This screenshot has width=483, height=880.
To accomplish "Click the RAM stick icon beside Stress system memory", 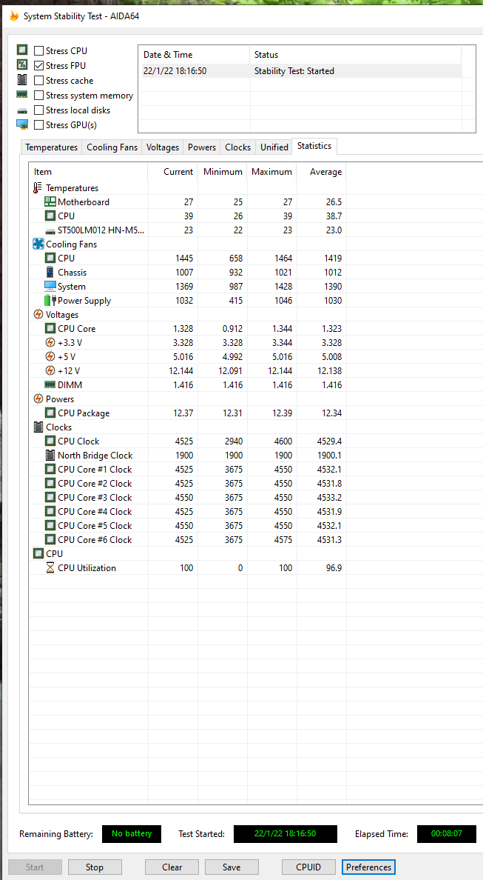I will coord(22,95).
